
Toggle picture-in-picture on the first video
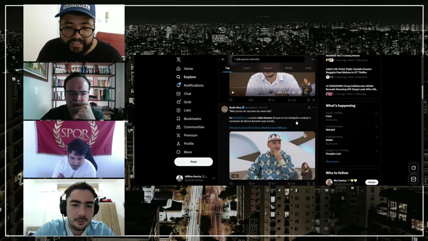[x=305, y=92]
